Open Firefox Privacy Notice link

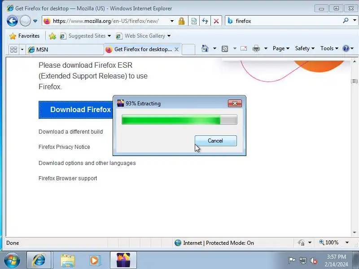click(x=64, y=147)
